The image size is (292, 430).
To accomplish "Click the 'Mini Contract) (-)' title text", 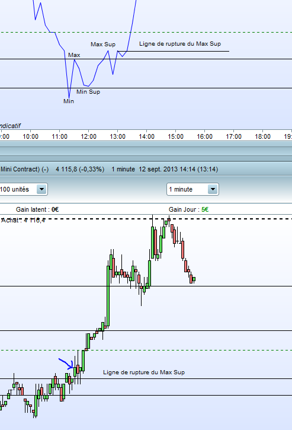I will 24,169.
